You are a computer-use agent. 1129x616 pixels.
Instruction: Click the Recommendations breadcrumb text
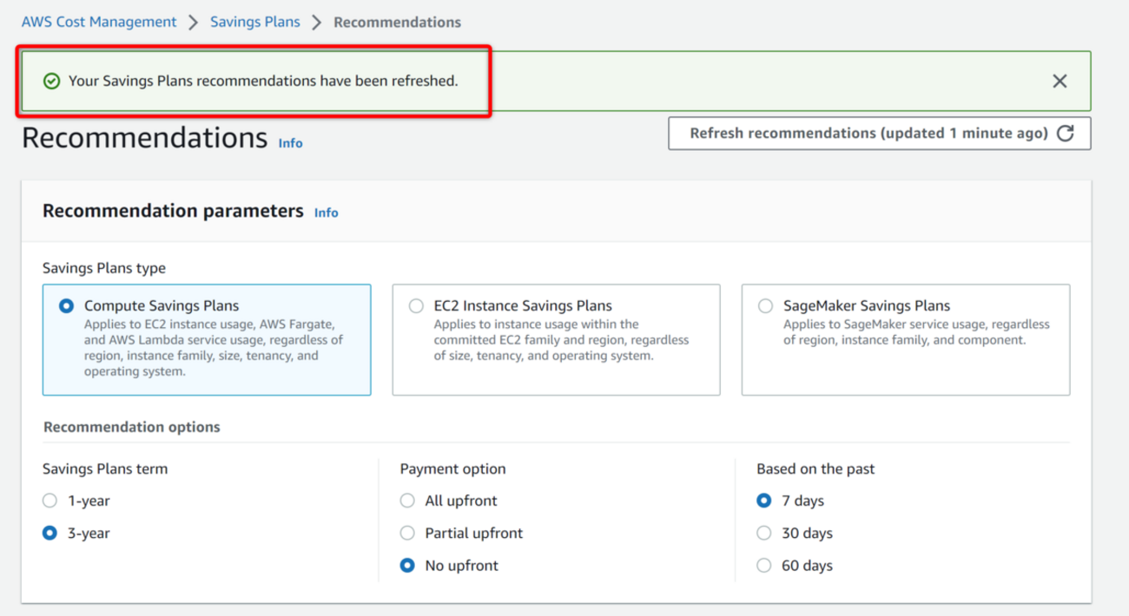pos(397,22)
